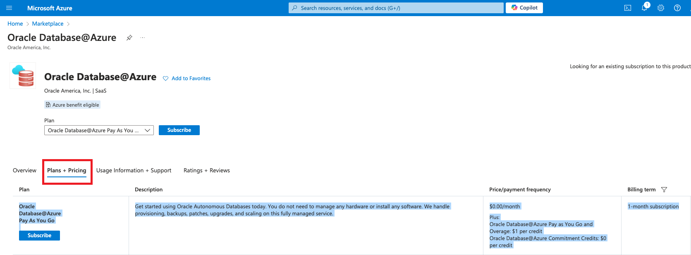Screen dimensions: 691x255
Task: Expand the Plan dropdown
Action: point(99,130)
